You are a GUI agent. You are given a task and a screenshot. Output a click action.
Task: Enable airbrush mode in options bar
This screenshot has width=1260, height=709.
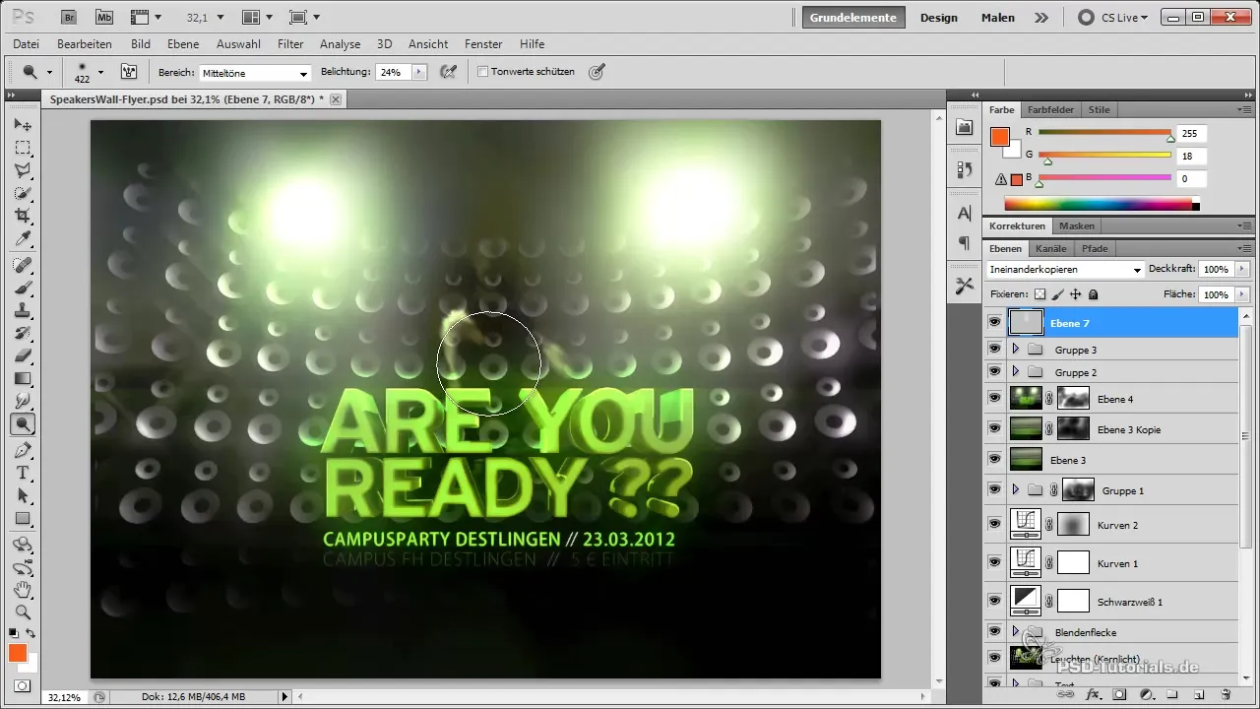[x=449, y=72]
